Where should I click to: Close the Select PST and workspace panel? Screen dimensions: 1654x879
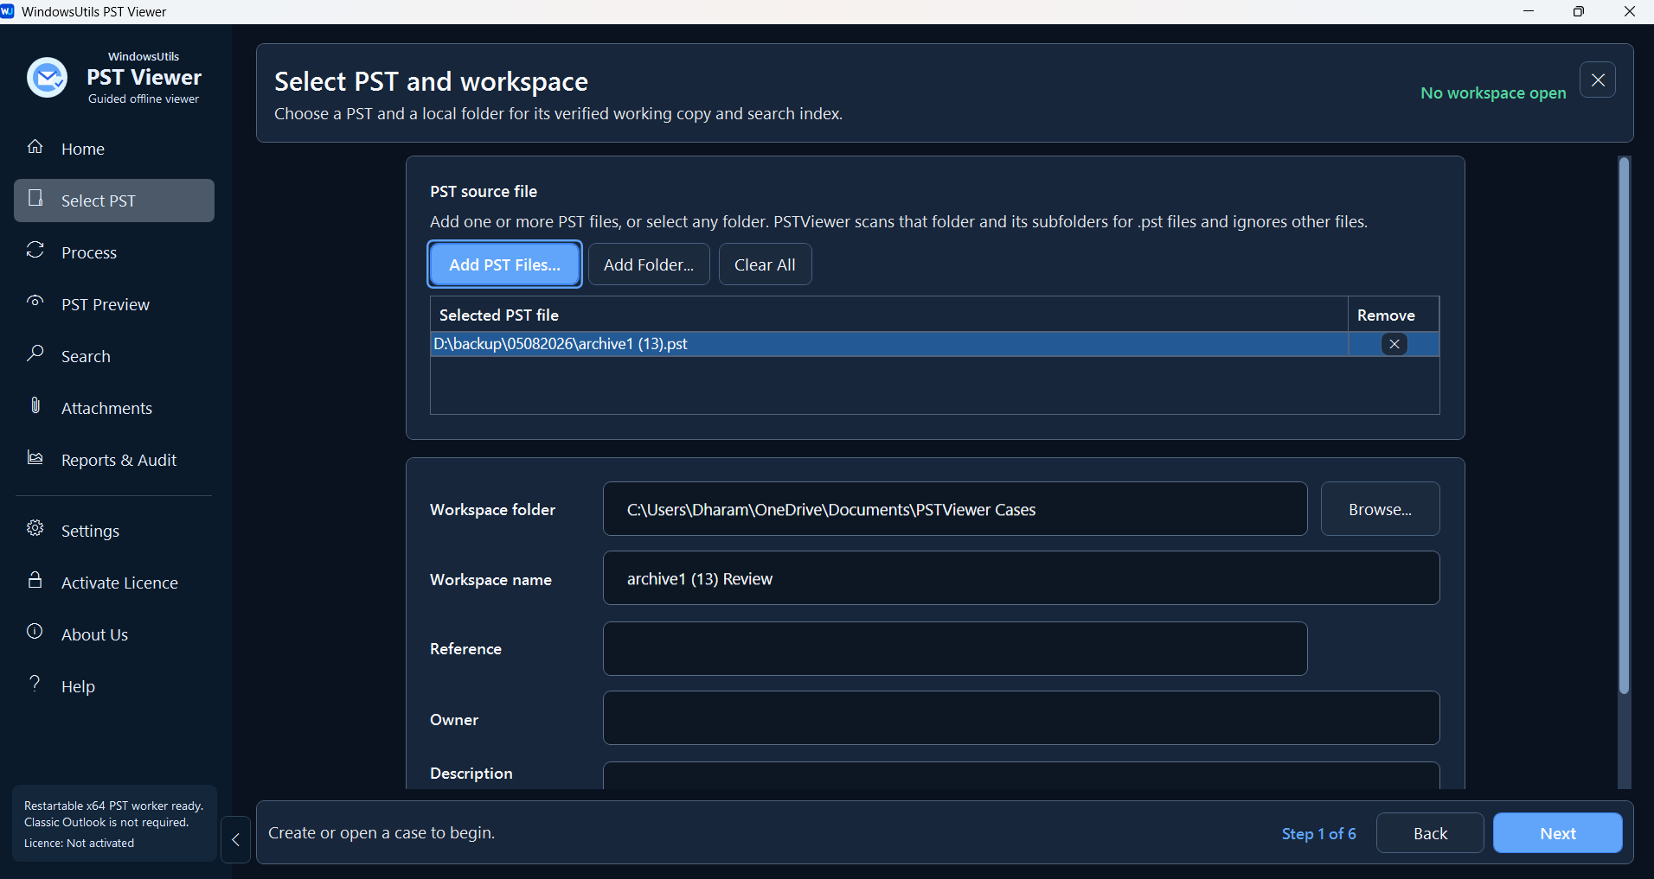pyautogui.click(x=1598, y=80)
